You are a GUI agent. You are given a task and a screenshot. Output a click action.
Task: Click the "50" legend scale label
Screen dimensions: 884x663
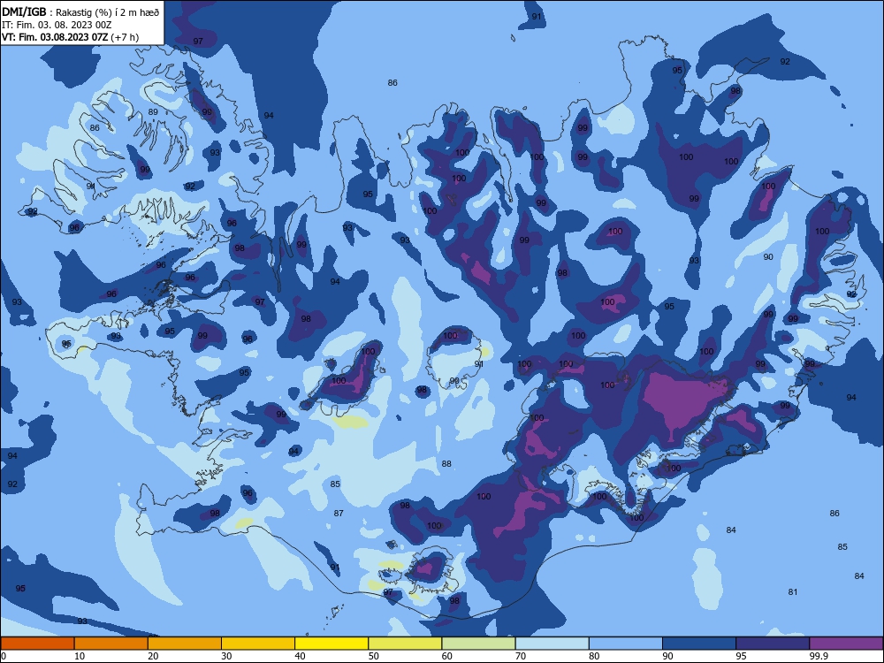tap(373, 656)
